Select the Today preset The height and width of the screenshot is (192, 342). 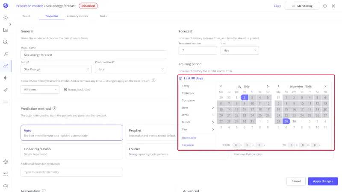pyautogui.click(x=186, y=86)
